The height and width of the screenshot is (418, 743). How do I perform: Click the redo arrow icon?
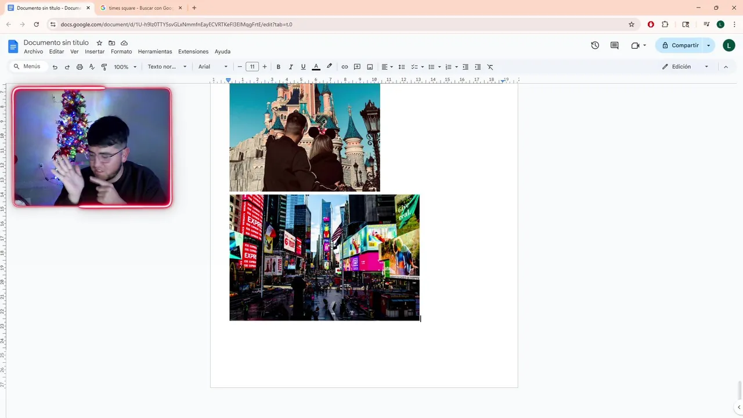67,67
